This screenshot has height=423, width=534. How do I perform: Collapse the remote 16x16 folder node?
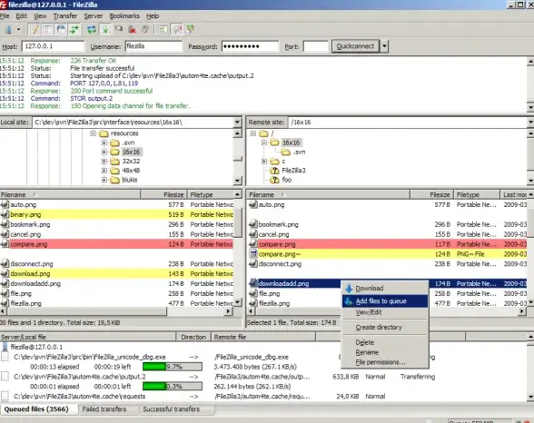264,143
